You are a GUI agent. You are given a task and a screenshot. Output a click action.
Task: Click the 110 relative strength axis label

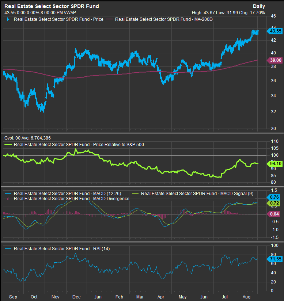tap(274, 141)
